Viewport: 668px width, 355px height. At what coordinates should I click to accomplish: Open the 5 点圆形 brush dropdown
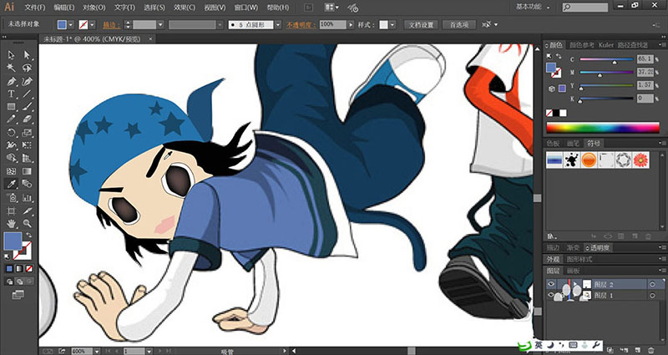click(x=278, y=25)
